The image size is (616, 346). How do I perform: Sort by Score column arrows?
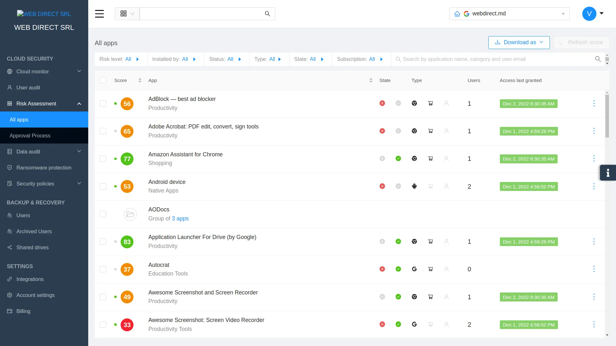(x=140, y=80)
